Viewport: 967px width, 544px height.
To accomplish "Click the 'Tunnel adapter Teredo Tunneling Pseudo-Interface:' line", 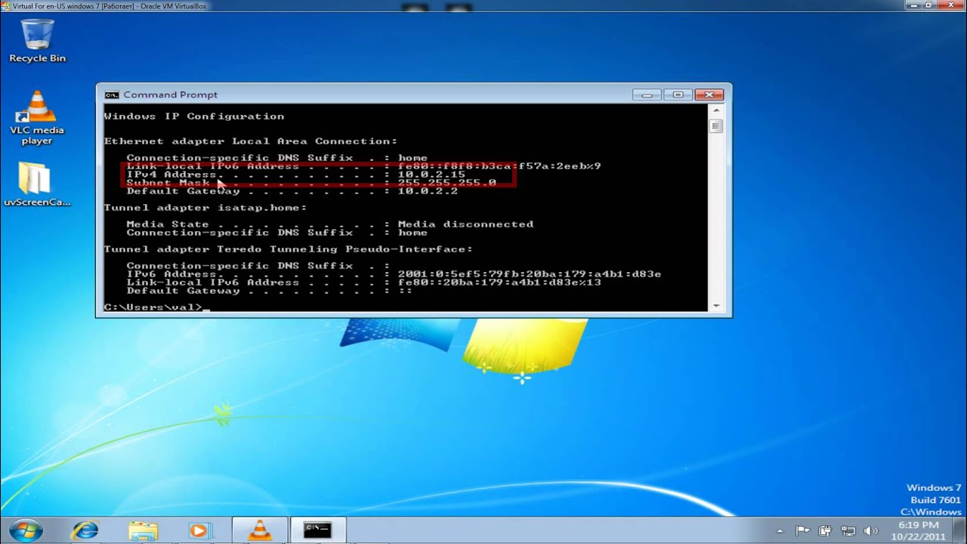I will tap(288, 249).
